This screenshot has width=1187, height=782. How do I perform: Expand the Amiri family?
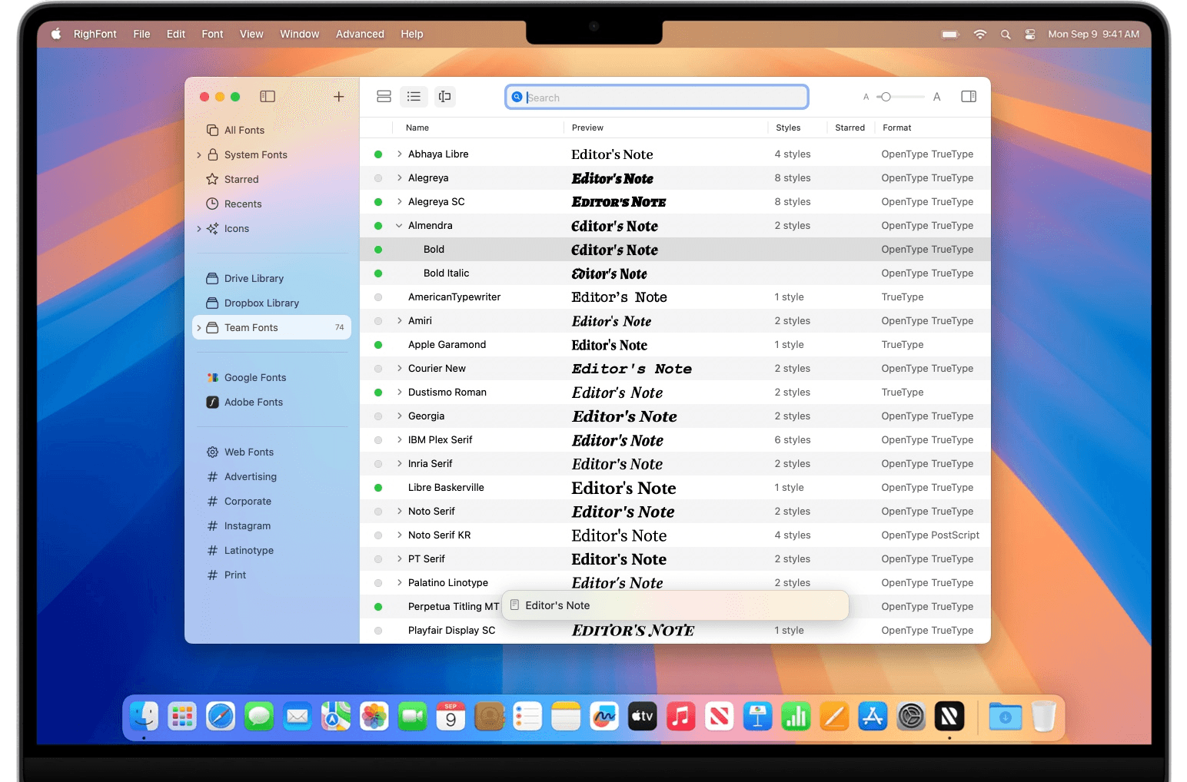pos(399,321)
